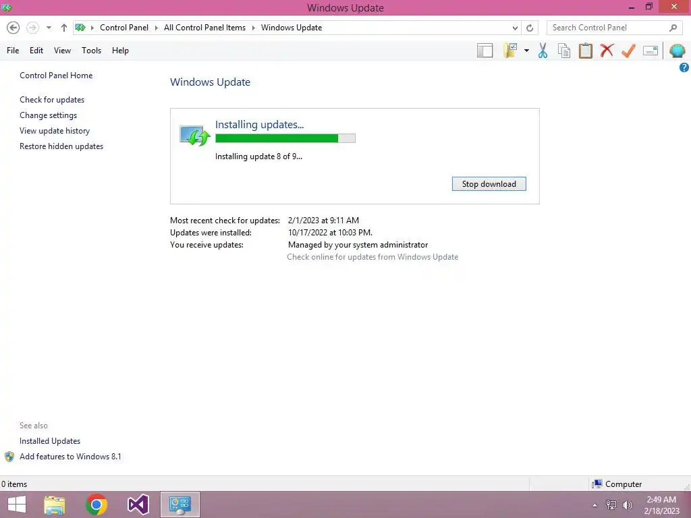The width and height of the screenshot is (691, 518).
Task: Open Control Panel Home link
Action: [x=56, y=76]
